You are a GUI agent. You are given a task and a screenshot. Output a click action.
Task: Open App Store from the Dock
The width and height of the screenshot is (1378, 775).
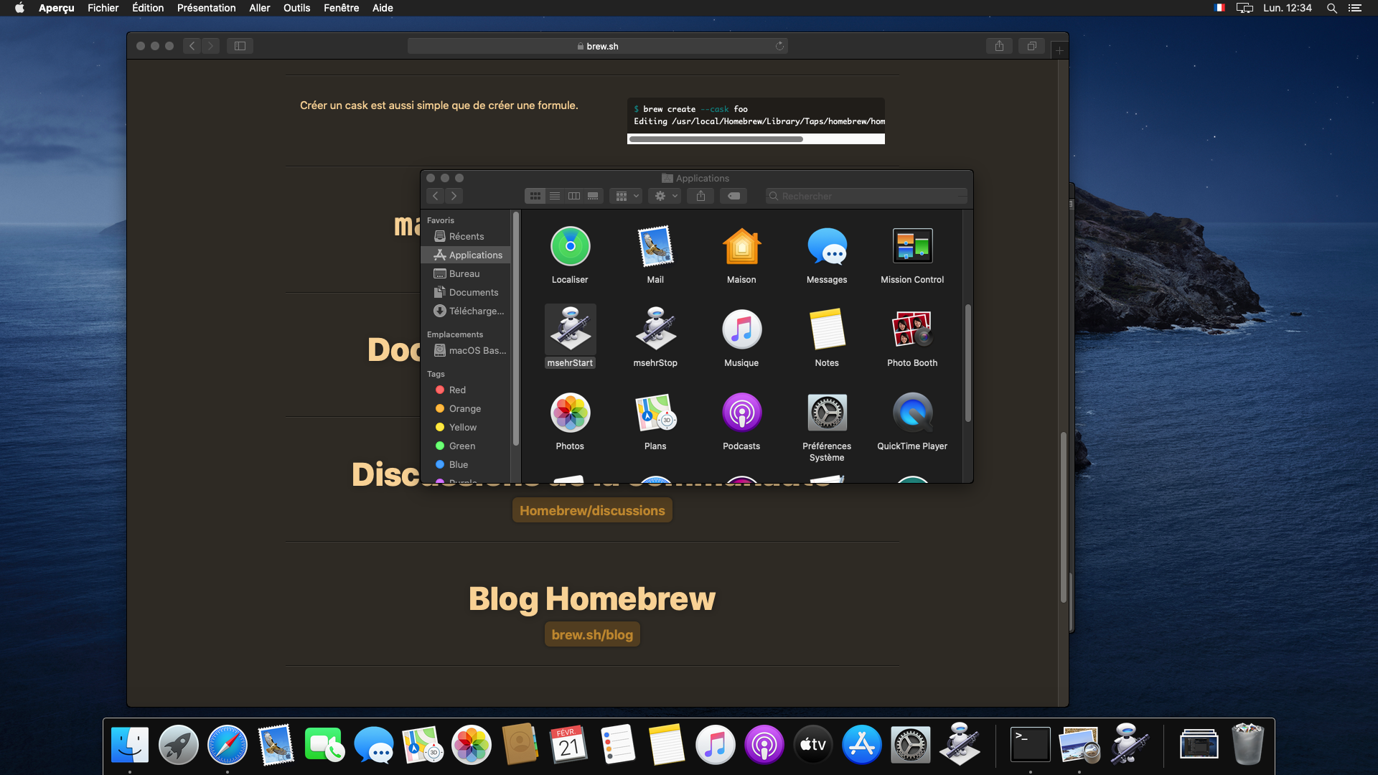[861, 744]
